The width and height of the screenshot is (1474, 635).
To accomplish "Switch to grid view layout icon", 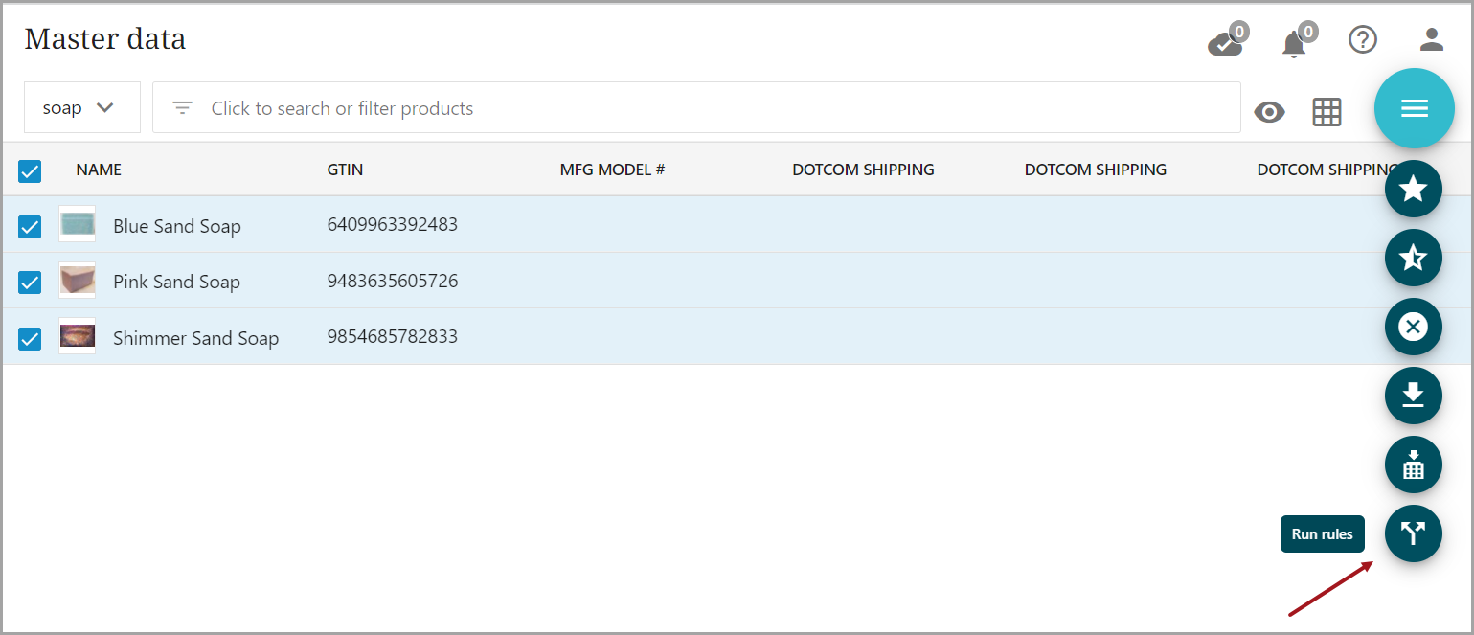I will point(1327,112).
